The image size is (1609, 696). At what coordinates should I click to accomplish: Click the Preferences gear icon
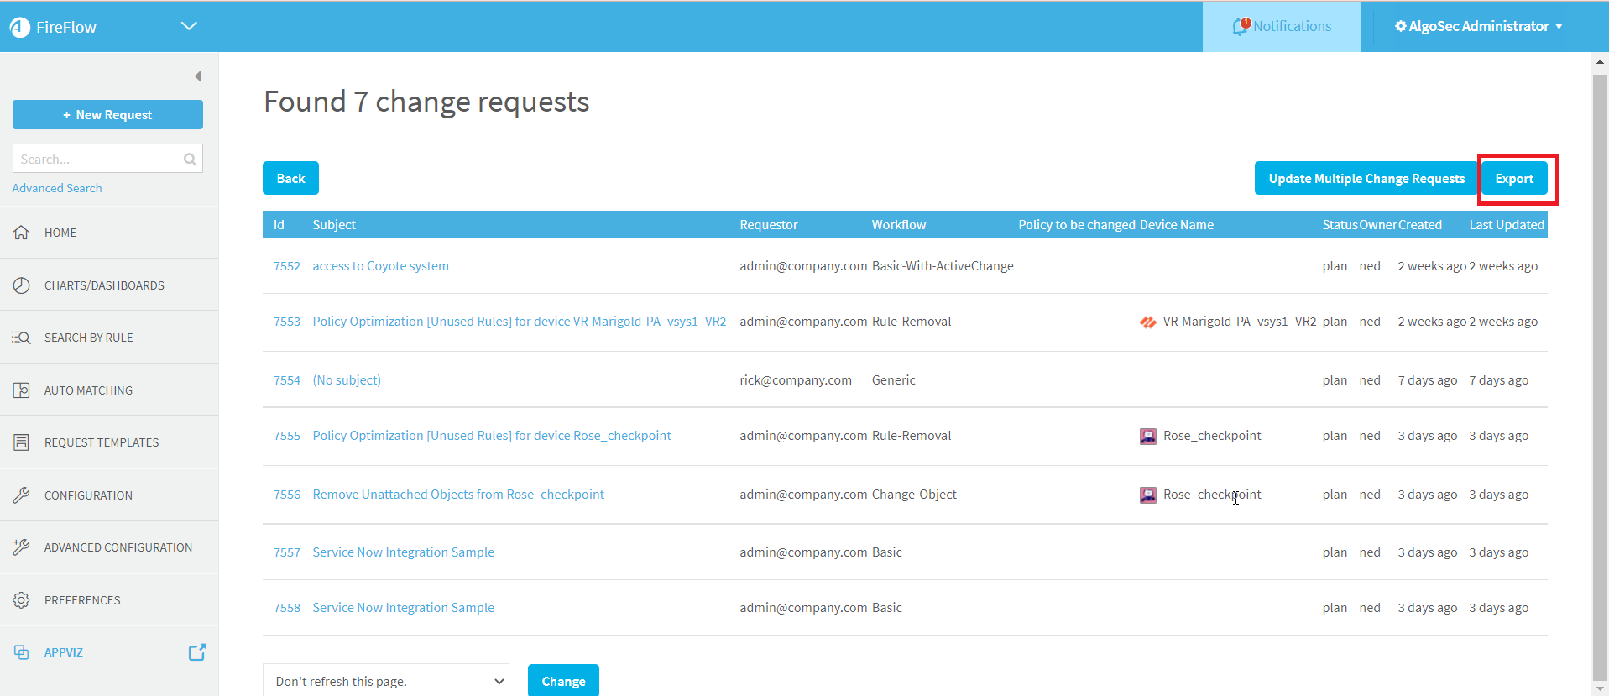(22, 600)
